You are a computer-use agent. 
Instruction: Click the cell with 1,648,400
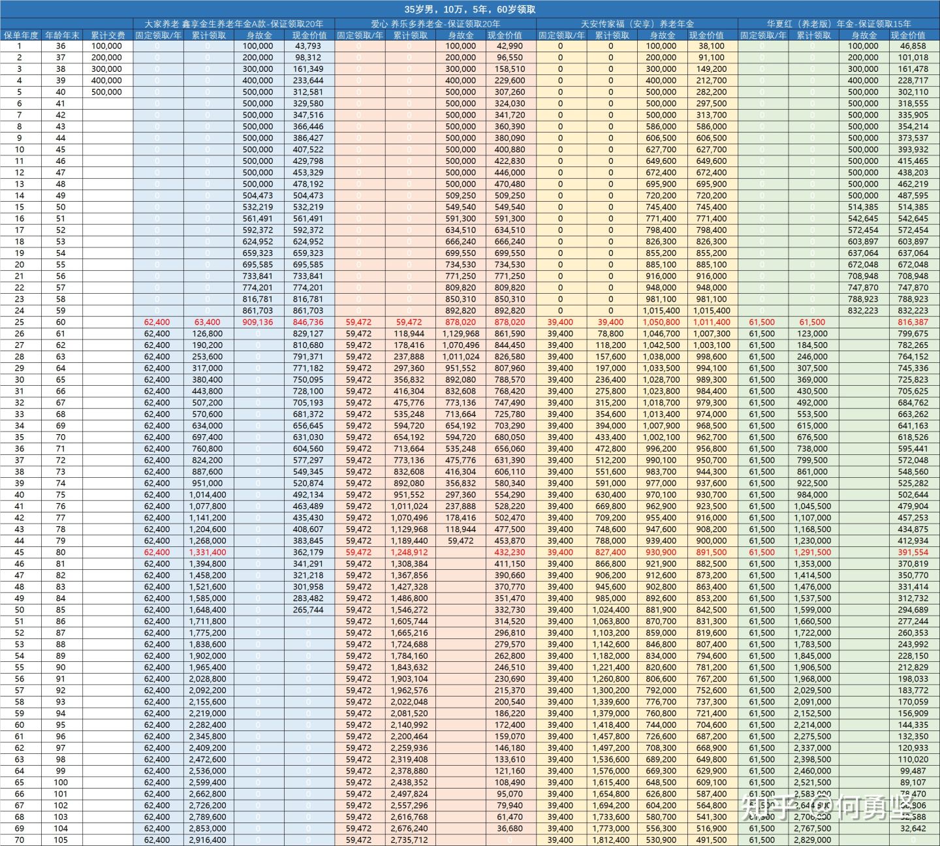pos(208,610)
